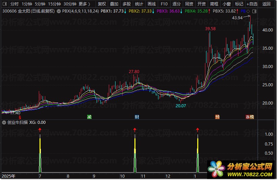Expand the 更多 periods dropdown

[84, 4]
